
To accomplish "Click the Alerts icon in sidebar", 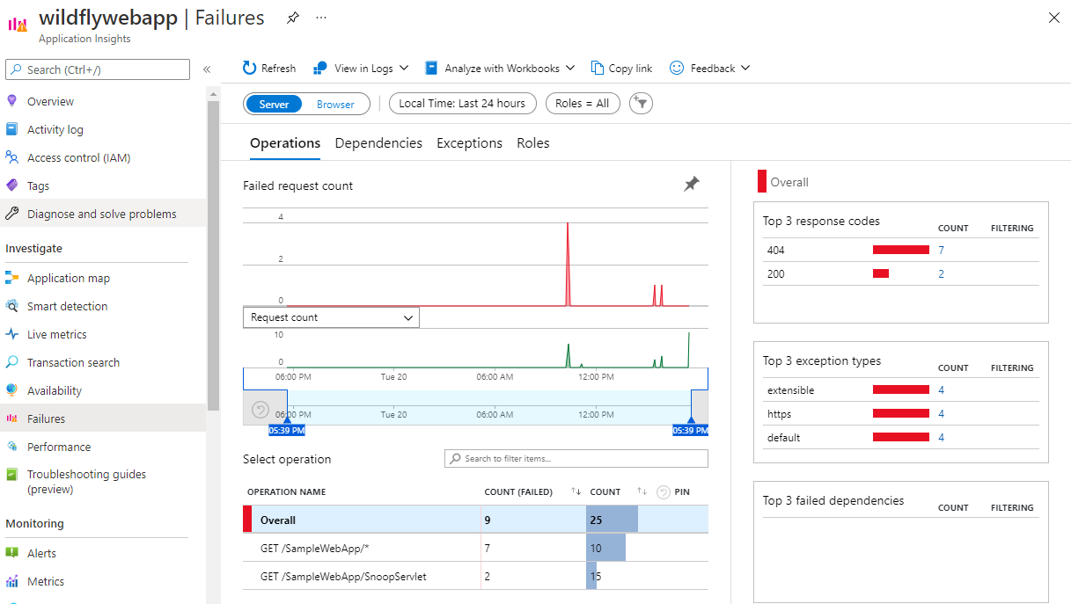I will click(11, 553).
